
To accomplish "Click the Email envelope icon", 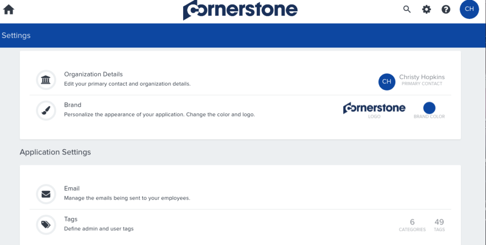I will pos(46,194).
